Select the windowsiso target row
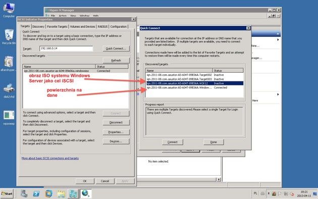This screenshot has width=318, height=199. coord(75,71)
